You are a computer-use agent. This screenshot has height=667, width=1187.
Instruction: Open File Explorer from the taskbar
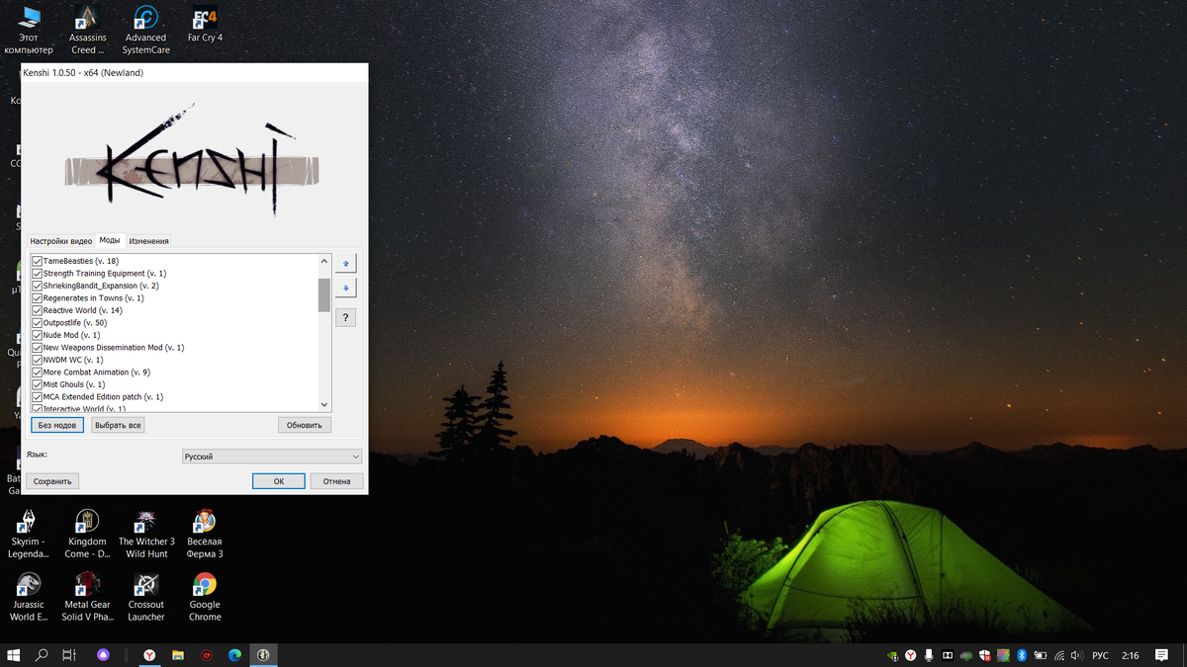click(x=178, y=655)
